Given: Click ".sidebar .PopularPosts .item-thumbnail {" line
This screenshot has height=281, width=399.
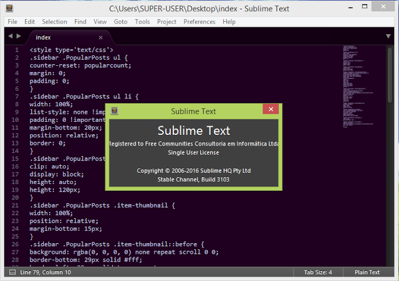Looking at the screenshot, I should coord(102,205).
